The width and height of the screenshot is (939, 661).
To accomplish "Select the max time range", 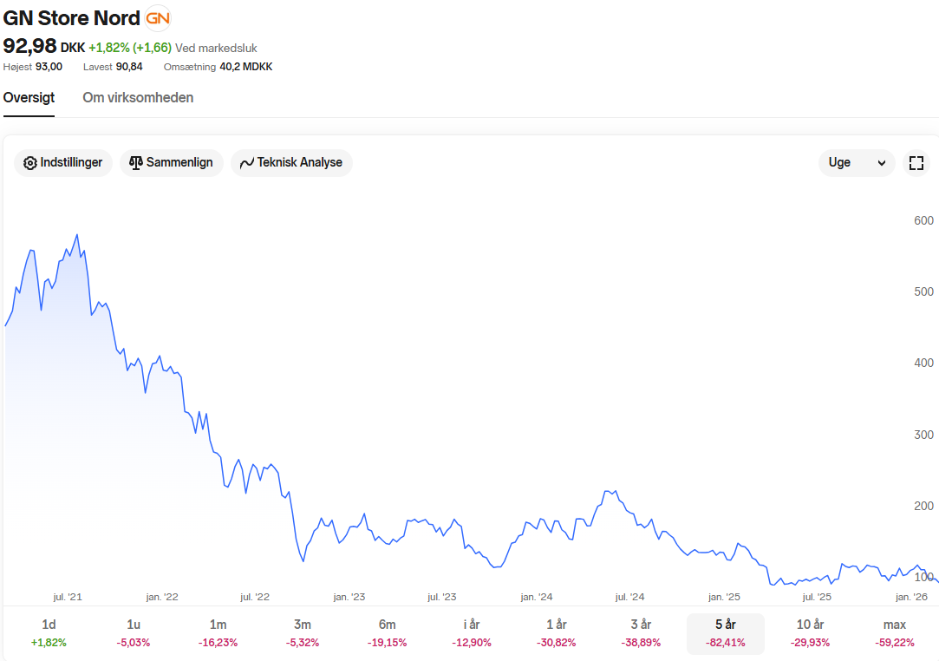I will point(895,633).
